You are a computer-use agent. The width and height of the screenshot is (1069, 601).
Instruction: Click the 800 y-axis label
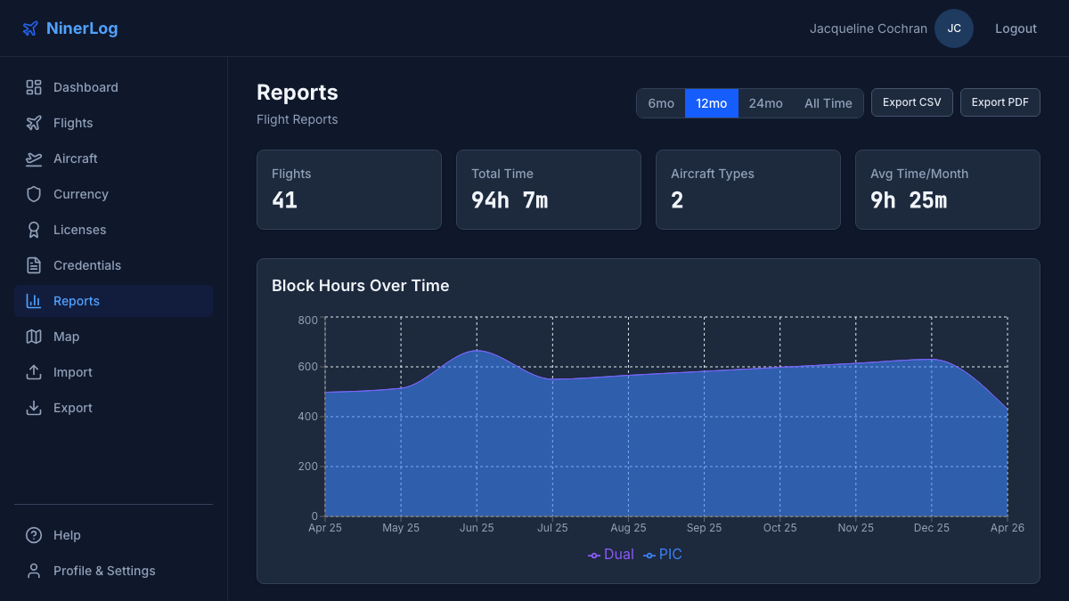point(308,321)
